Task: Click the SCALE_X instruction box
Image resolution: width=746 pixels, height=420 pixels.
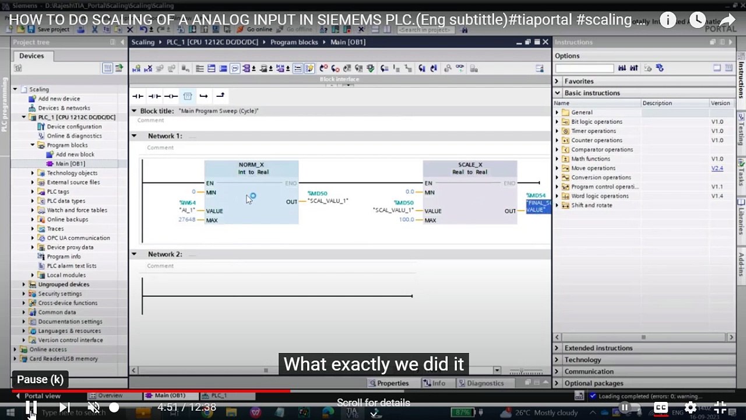Action: coord(470,192)
